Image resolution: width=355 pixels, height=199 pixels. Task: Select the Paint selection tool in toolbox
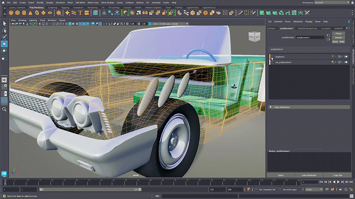[4, 37]
